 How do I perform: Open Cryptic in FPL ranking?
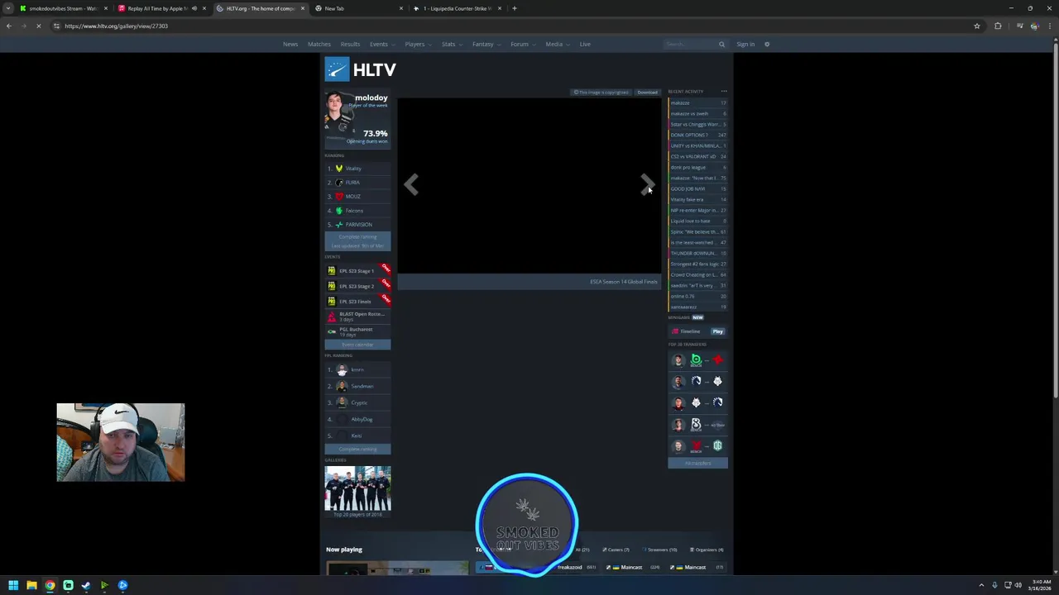(x=358, y=402)
